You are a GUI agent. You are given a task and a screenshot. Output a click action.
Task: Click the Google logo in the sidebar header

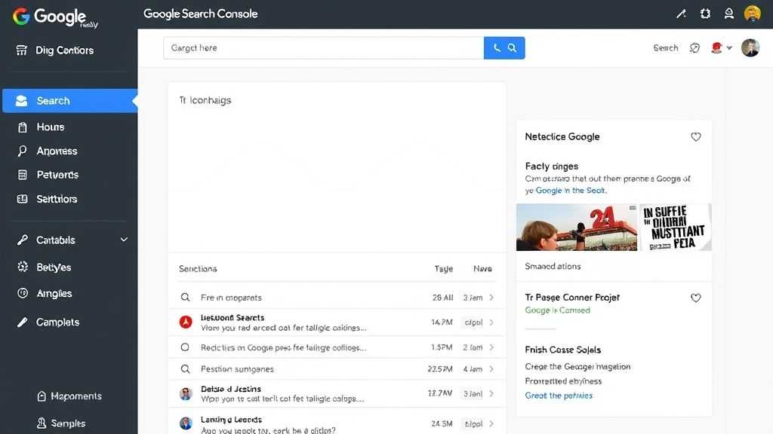[x=54, y=17]
